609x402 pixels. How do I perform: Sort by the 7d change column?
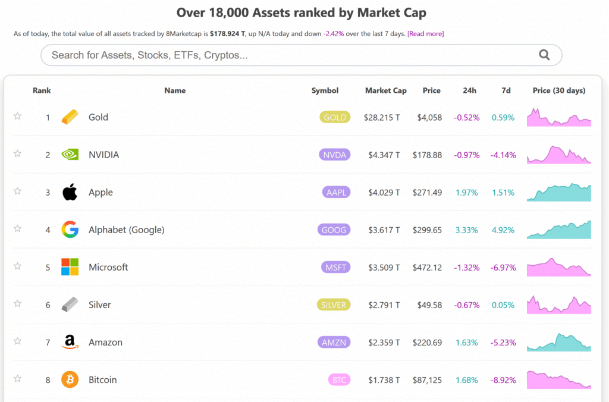(x=506, y=90)
